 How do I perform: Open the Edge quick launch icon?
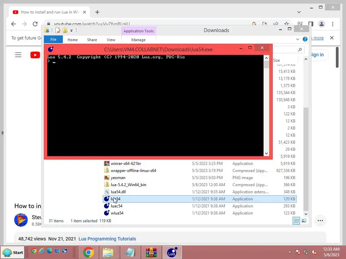(x=49, y=251)
